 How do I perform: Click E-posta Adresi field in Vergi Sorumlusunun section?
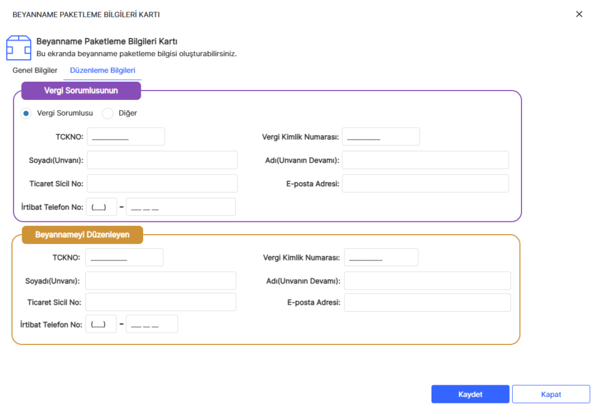425,183
